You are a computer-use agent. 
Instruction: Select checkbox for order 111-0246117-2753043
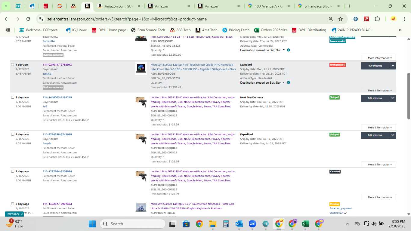13,64
